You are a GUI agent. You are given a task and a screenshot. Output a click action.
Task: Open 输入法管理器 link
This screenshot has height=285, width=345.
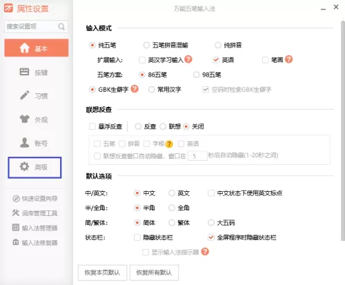pos(35,228)
